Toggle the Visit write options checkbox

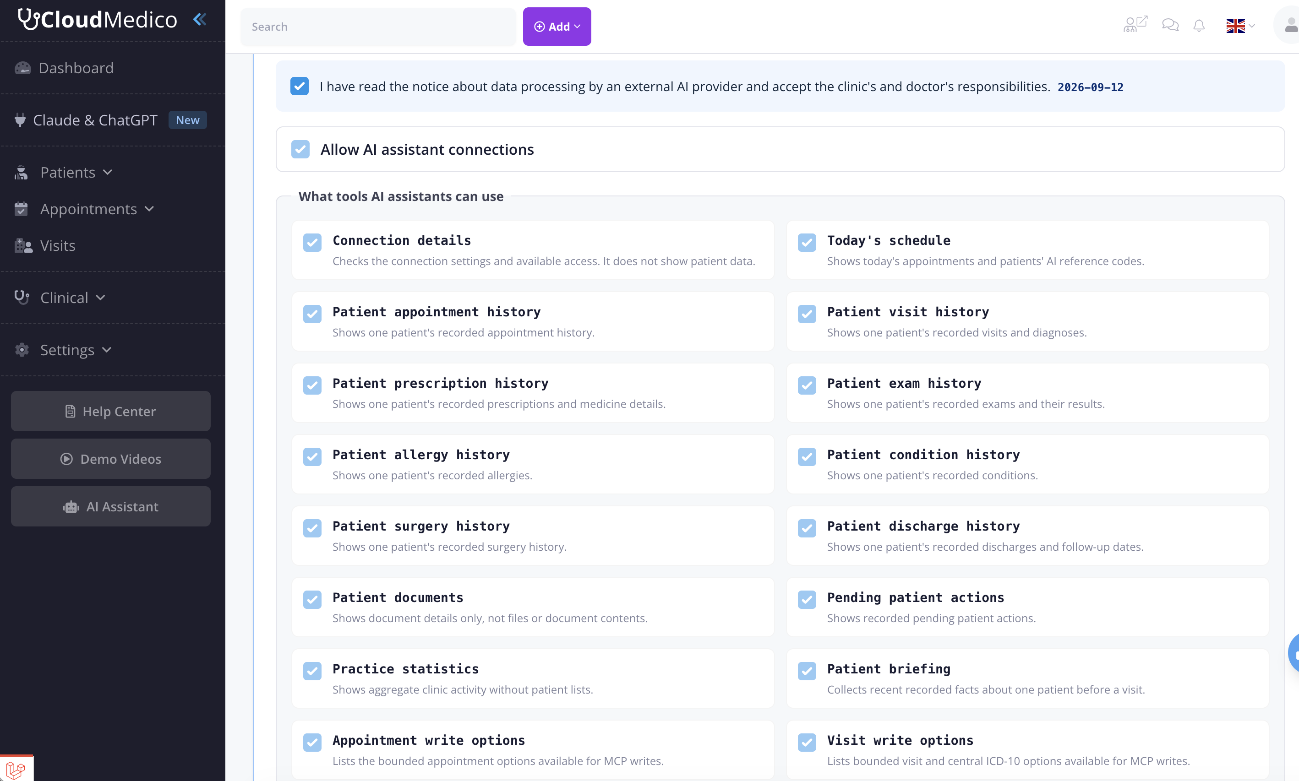point(807,743)
